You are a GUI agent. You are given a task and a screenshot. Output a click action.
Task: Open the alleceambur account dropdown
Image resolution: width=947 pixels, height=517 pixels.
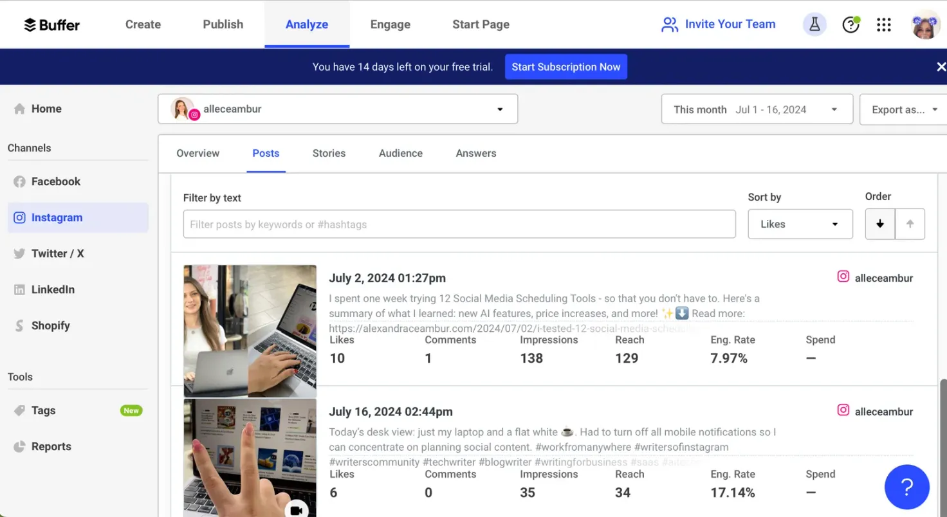338,109
